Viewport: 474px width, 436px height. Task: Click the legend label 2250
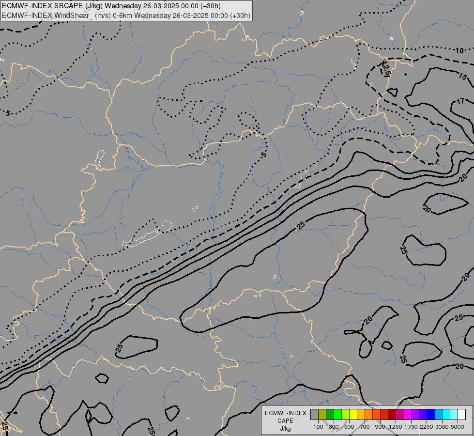click(x=427, y=427)
